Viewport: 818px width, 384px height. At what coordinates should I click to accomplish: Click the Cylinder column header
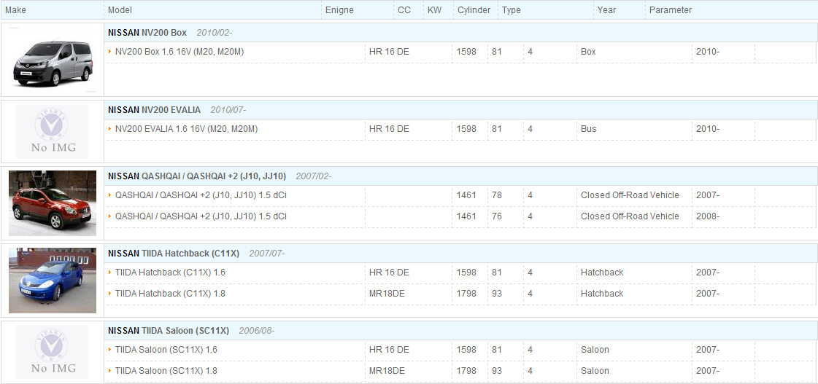(x=474, y=10)
